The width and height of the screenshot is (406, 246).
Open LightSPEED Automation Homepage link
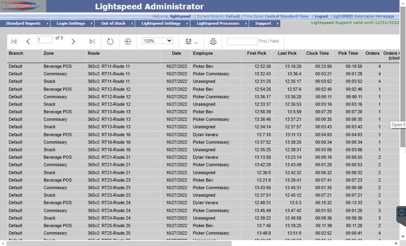pos(363,16)
